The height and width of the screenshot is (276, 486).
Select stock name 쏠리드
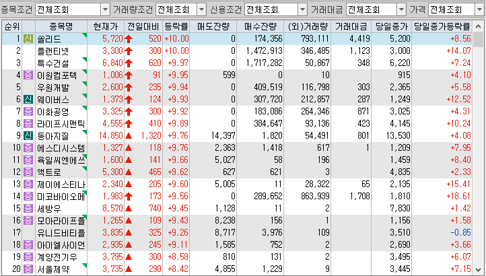(x=48, y=39)
